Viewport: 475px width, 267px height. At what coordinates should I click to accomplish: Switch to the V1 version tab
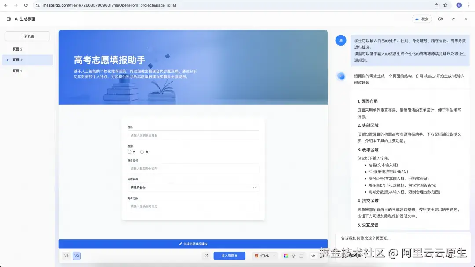coord(66,255)
